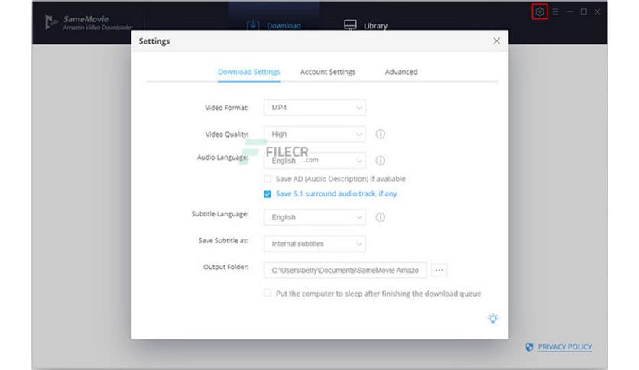Click info icon next to Subtitle Language

coord(380,217)
